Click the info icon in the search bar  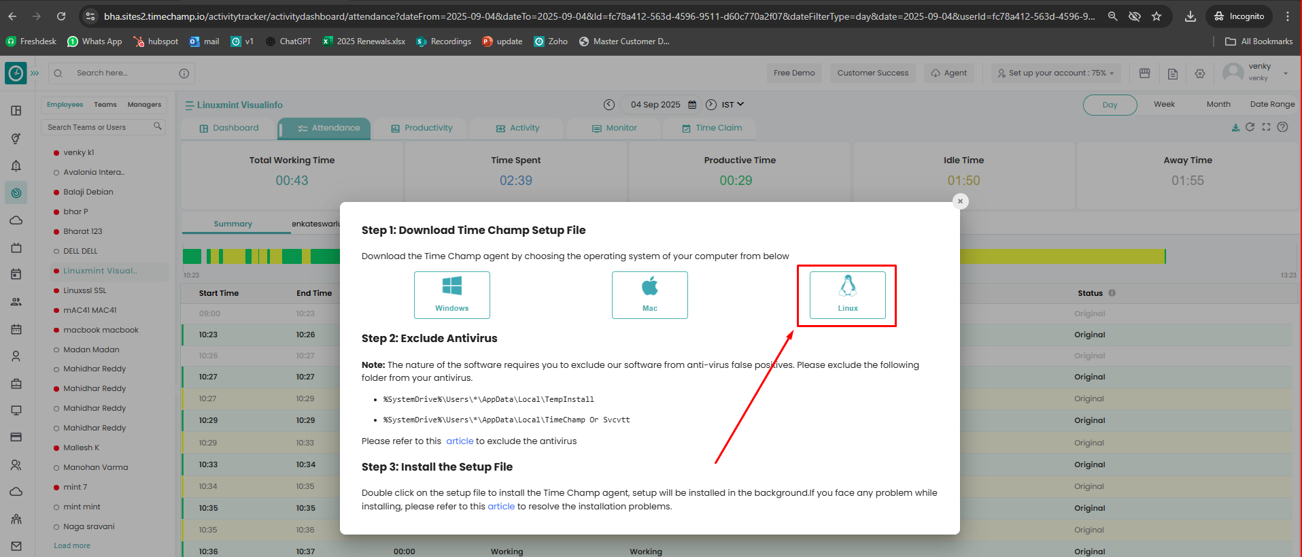click(x=184, y=73)
